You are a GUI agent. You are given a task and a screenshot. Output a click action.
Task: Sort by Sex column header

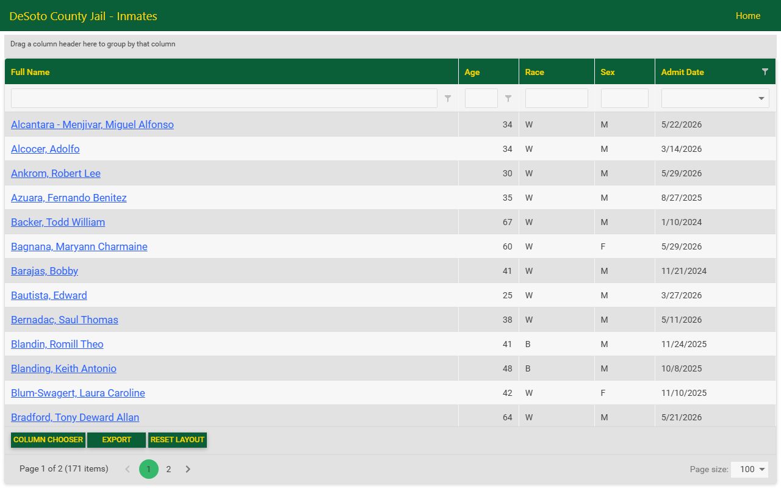click(x=625, y=72)
